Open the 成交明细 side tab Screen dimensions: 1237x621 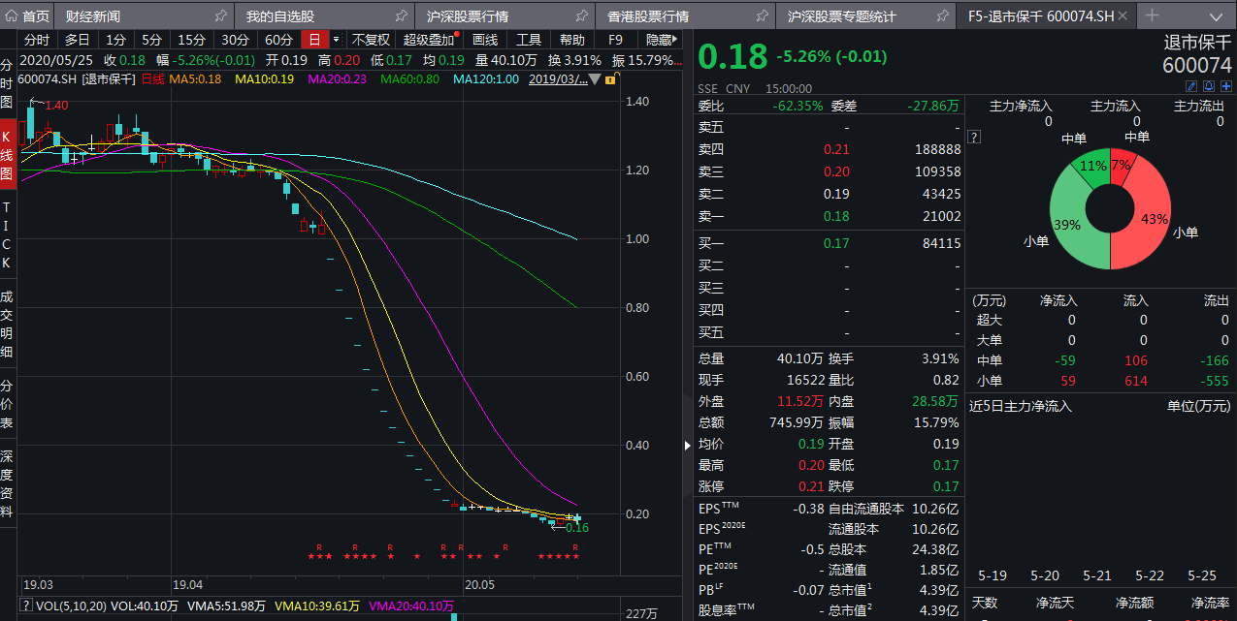coord(7,325)
